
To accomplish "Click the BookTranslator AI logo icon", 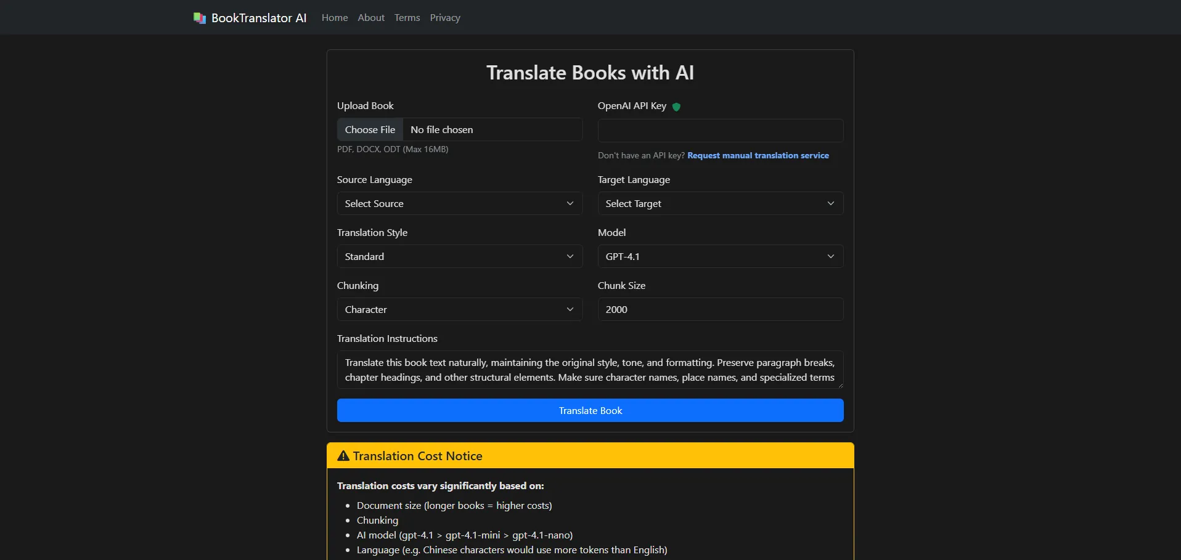I will pyautogui.click(x=199, y=18).
